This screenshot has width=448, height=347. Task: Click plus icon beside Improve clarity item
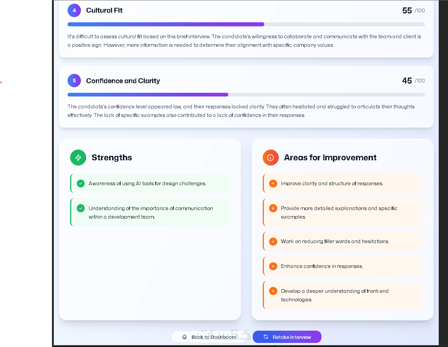tap(273, 183)
